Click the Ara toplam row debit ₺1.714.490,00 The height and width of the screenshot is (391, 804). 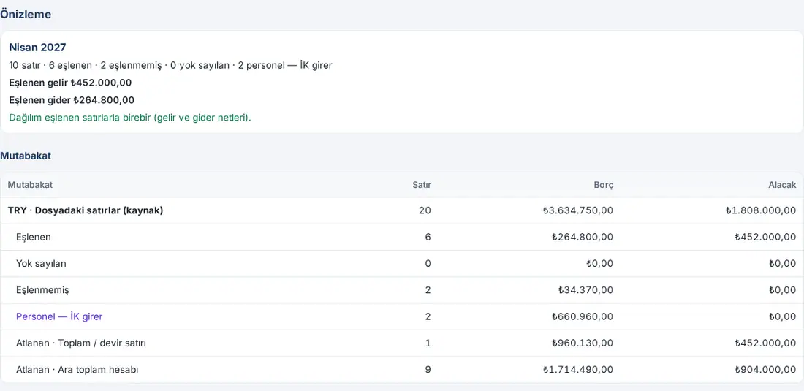pyautogui.click(x=578, y=370)
